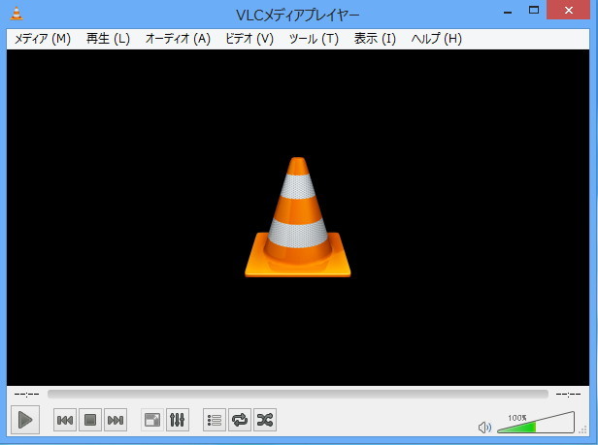Viewport: 598px width, 445px height.
Task: Click the VLC cone title bar icon
Action: [17, 14]
